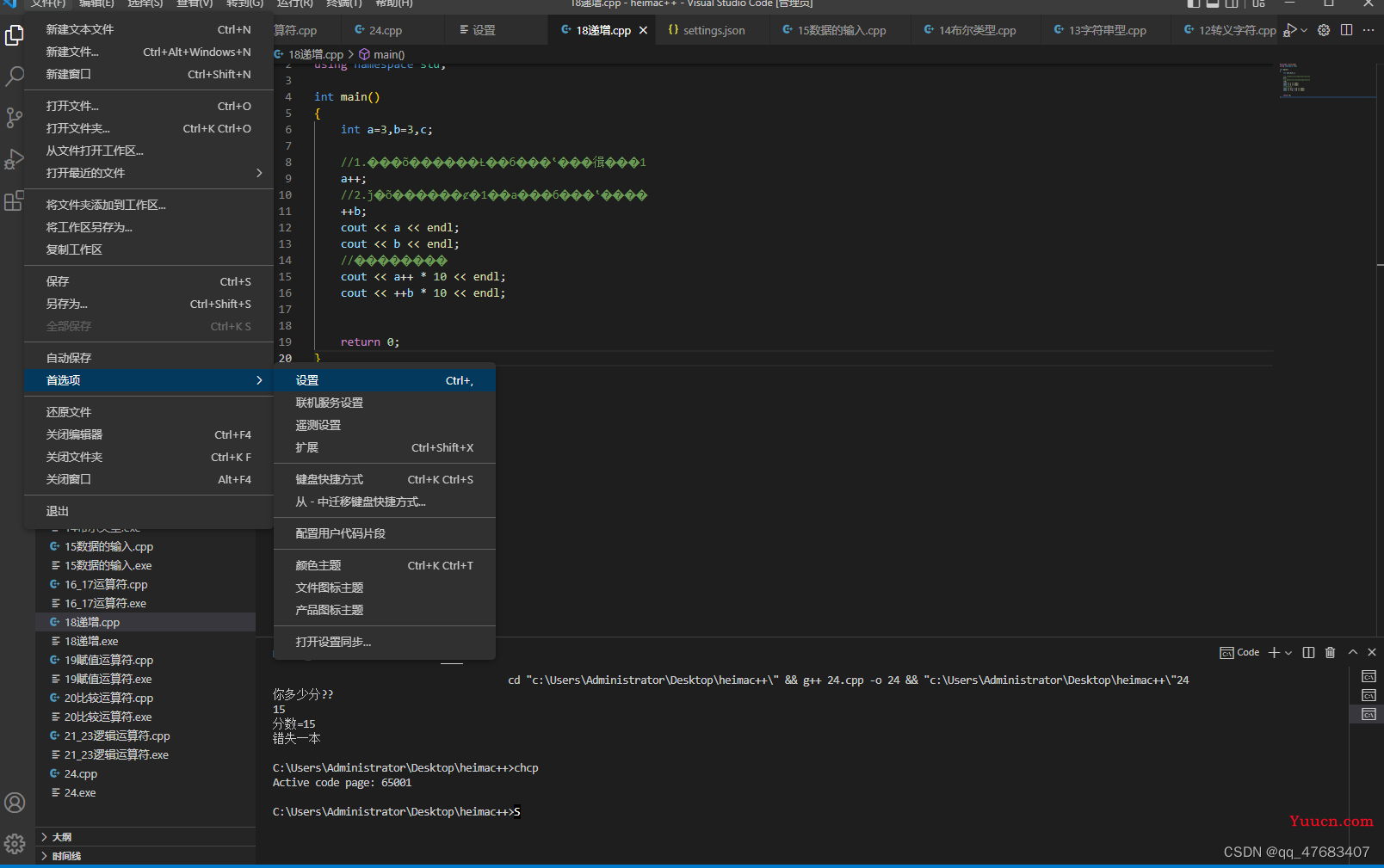
Task: Choose 设置 in the preferences submenu
Action: point(385,380)
